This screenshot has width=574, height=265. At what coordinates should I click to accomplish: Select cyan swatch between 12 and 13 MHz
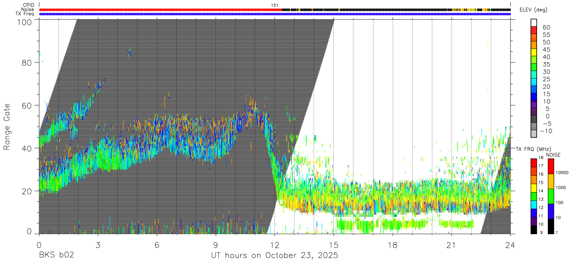tap(534, 204)
